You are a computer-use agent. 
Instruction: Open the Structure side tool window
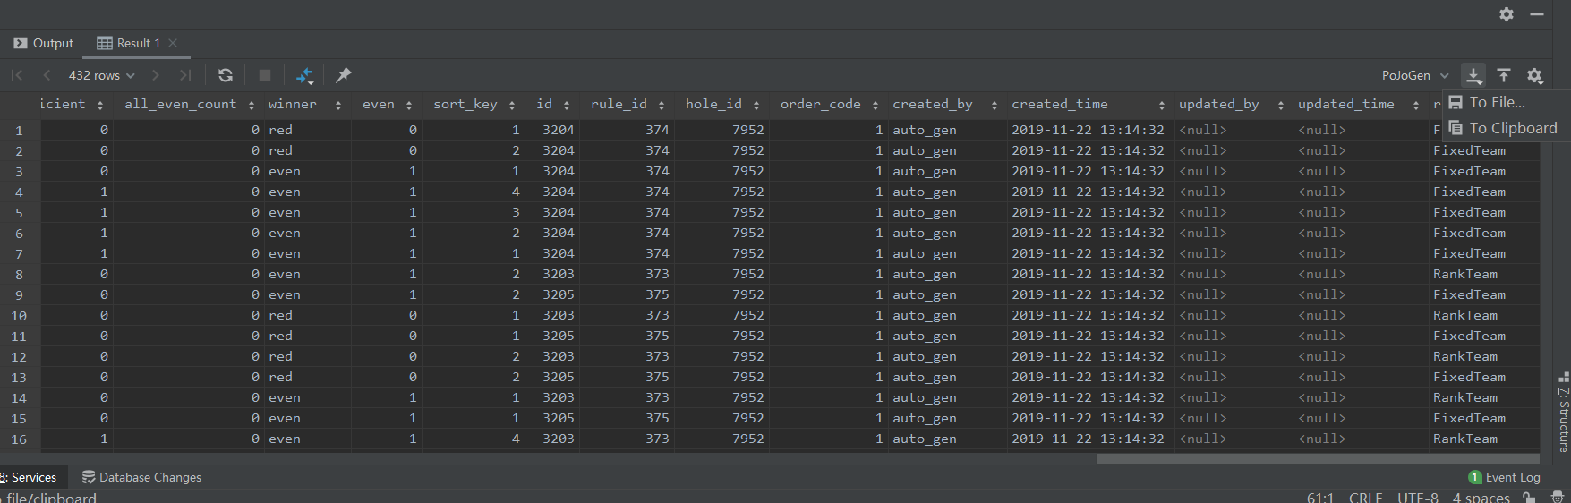point(1563,412)
